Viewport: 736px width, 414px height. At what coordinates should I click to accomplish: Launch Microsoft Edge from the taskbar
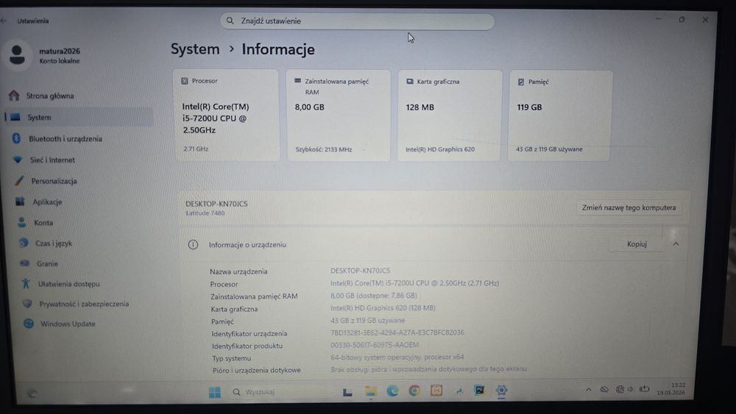[392, 391]
